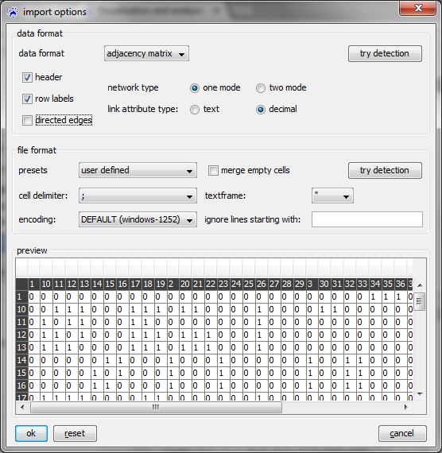442x453 pixels.
Task: Select two mode network type
Action: coord(261,88)
